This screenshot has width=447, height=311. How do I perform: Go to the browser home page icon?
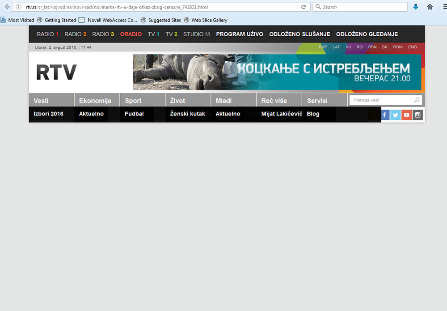[x=430, y=7]
